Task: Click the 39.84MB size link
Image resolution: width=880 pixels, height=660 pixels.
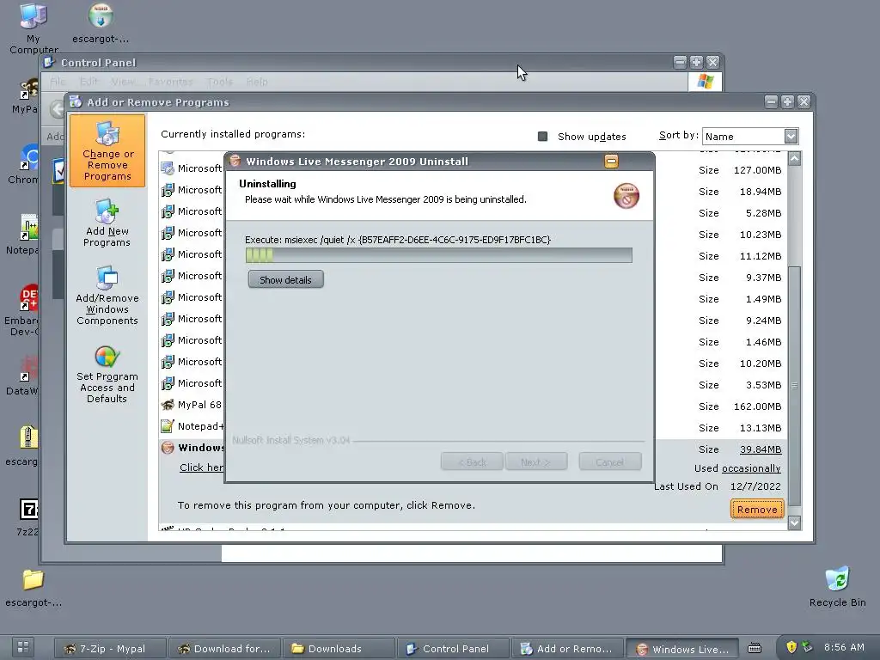Action: click(x=761, y=449)
